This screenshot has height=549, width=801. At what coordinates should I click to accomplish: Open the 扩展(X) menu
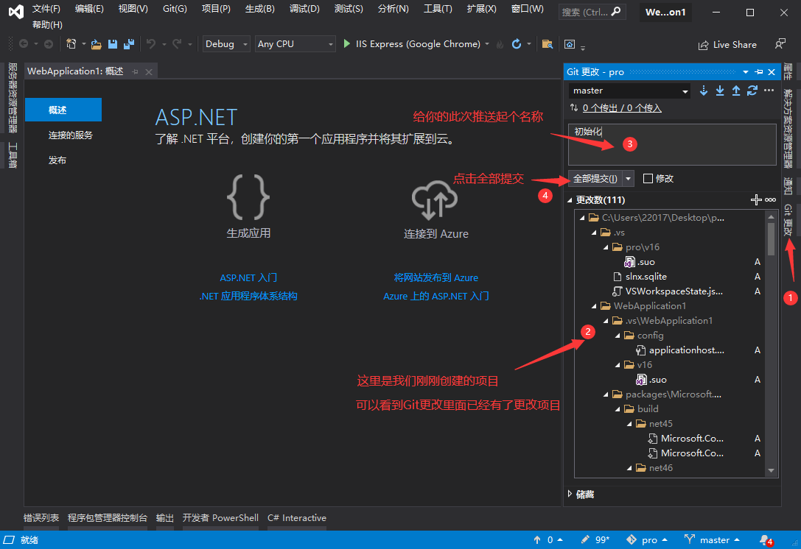[x=482, y=9]
